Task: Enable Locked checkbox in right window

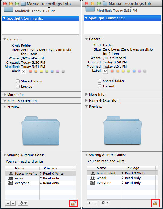Action: click(100, 86)
